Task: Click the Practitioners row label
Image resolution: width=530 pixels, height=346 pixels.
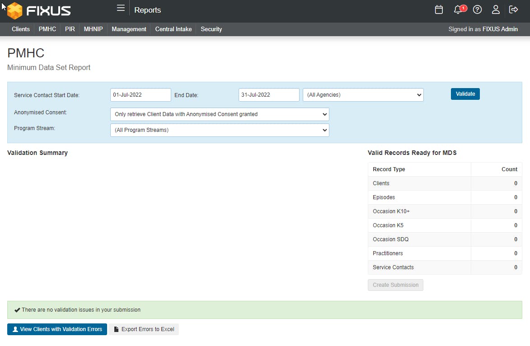Action: (388, 253)
